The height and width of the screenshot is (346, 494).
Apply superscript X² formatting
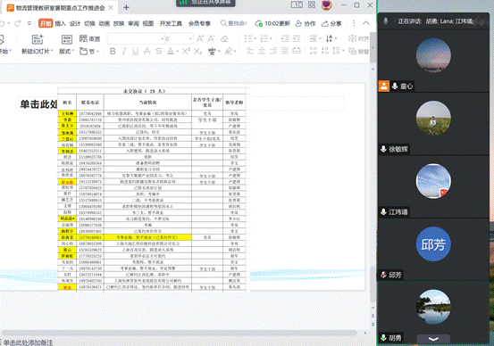coord(186,51)
